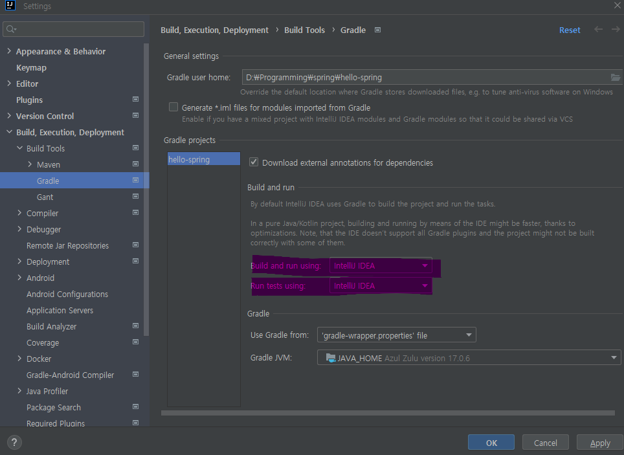The height and width of the screenshot is (455, 624).
Task: Expand the Docker node
Action: (x=19, y=359)
